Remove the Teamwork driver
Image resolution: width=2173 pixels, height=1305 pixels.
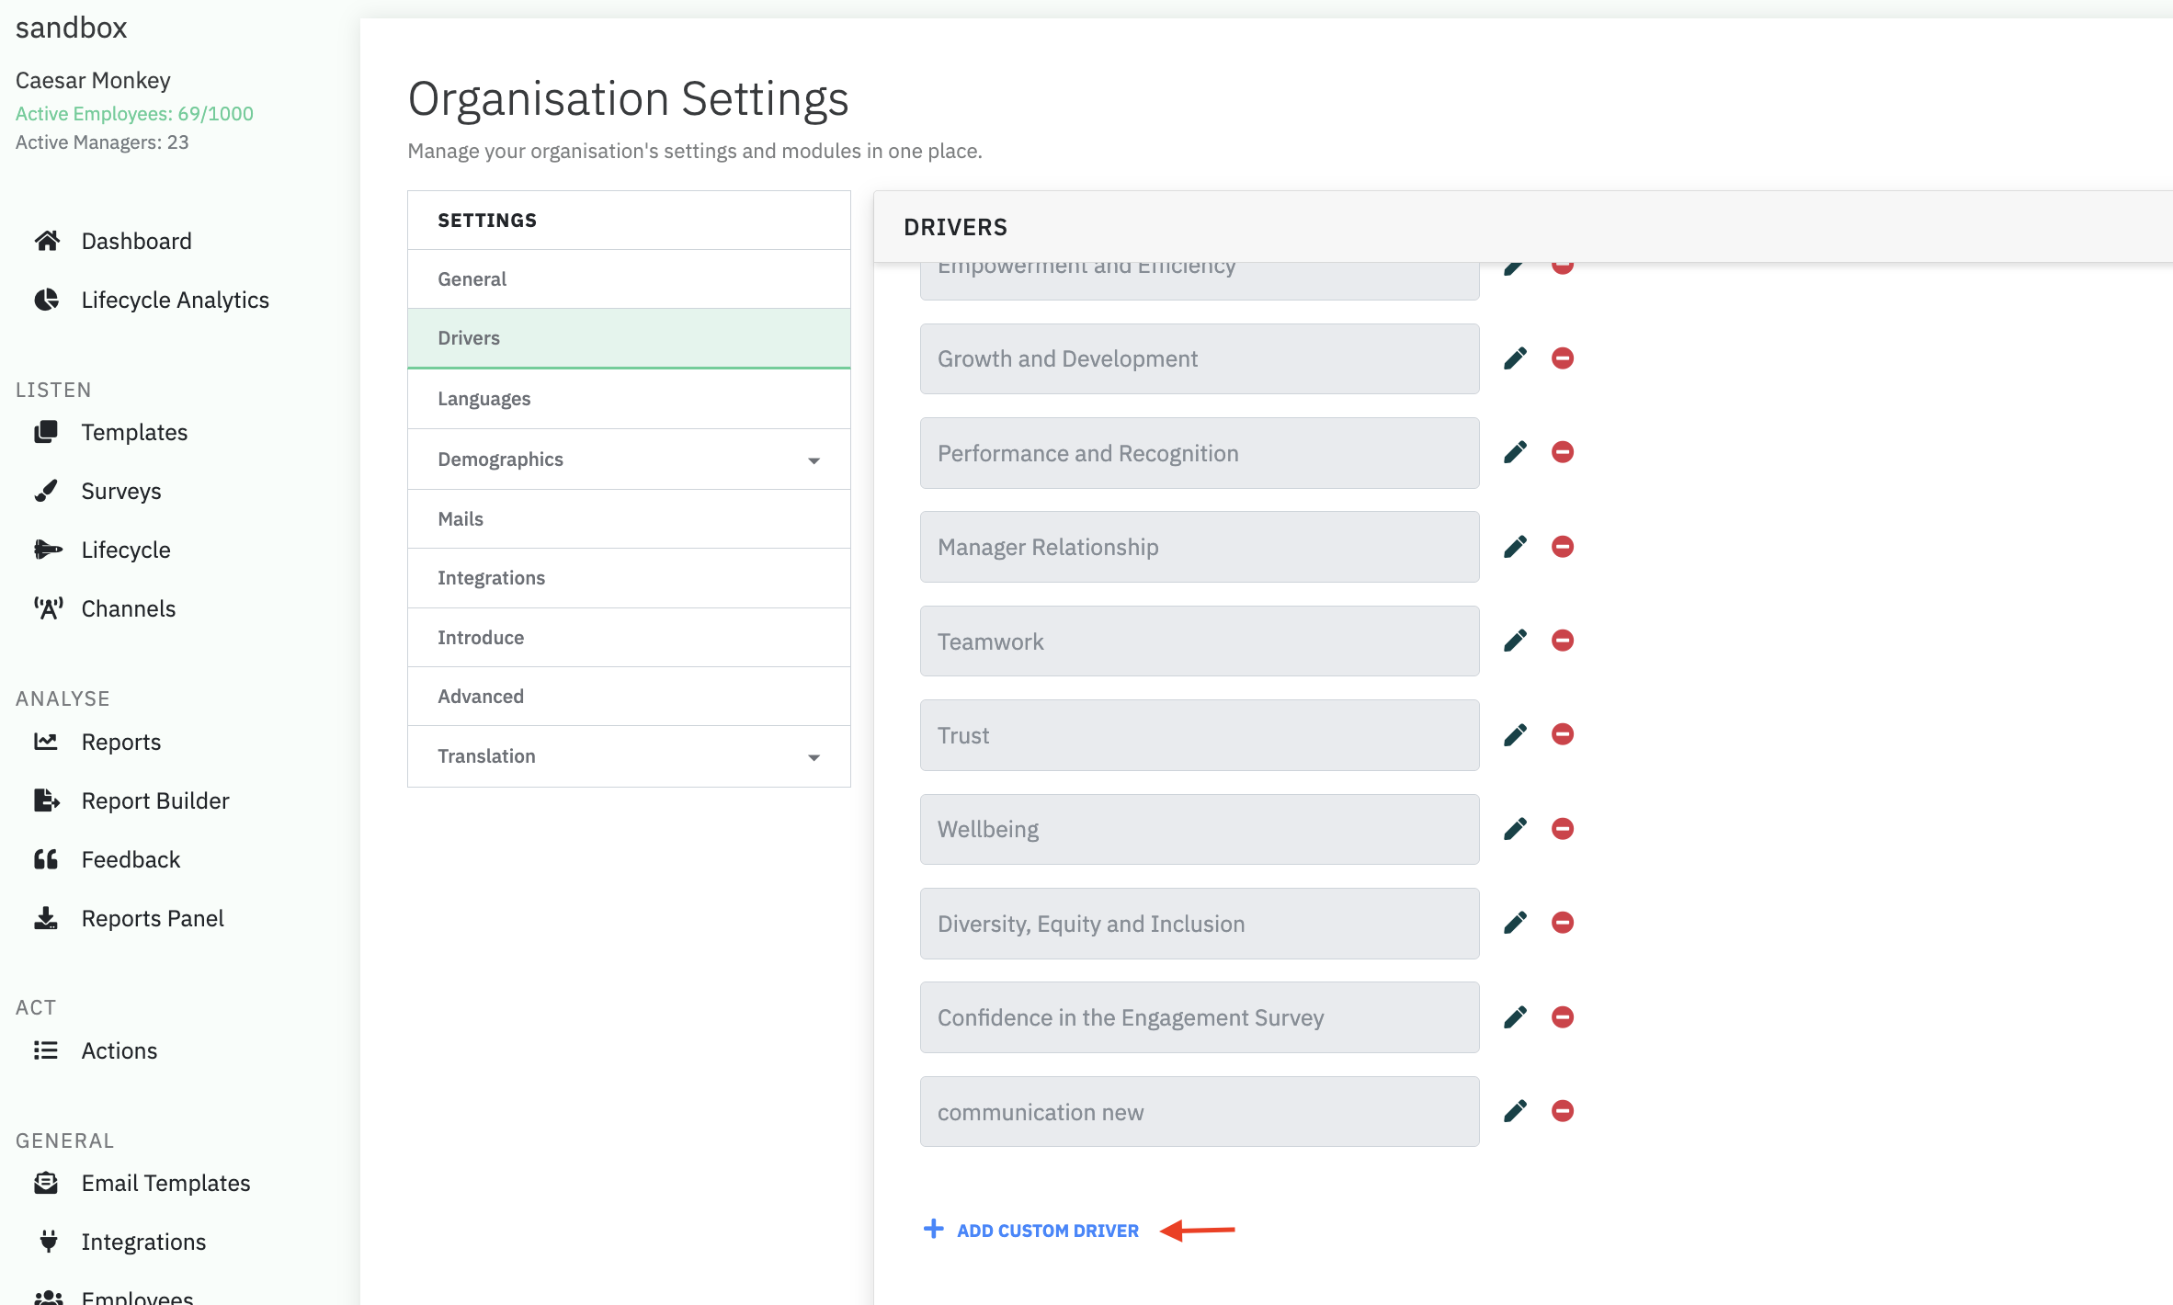pyautogui.click(x=1562, y=641)
